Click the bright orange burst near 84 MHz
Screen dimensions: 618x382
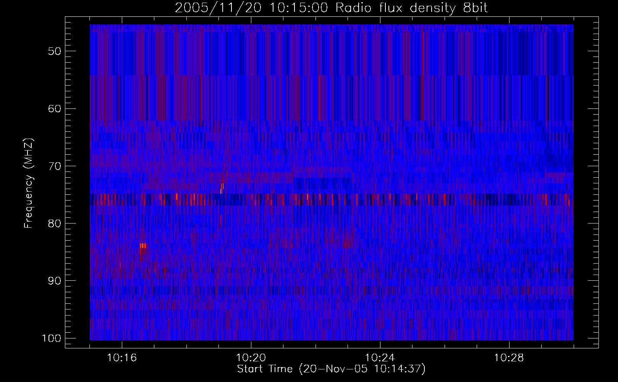coord(143,246)
